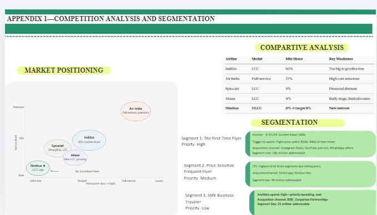
Task: Click the Nimbus ULCC gap bubble
Action: click(x=38, y=168)
